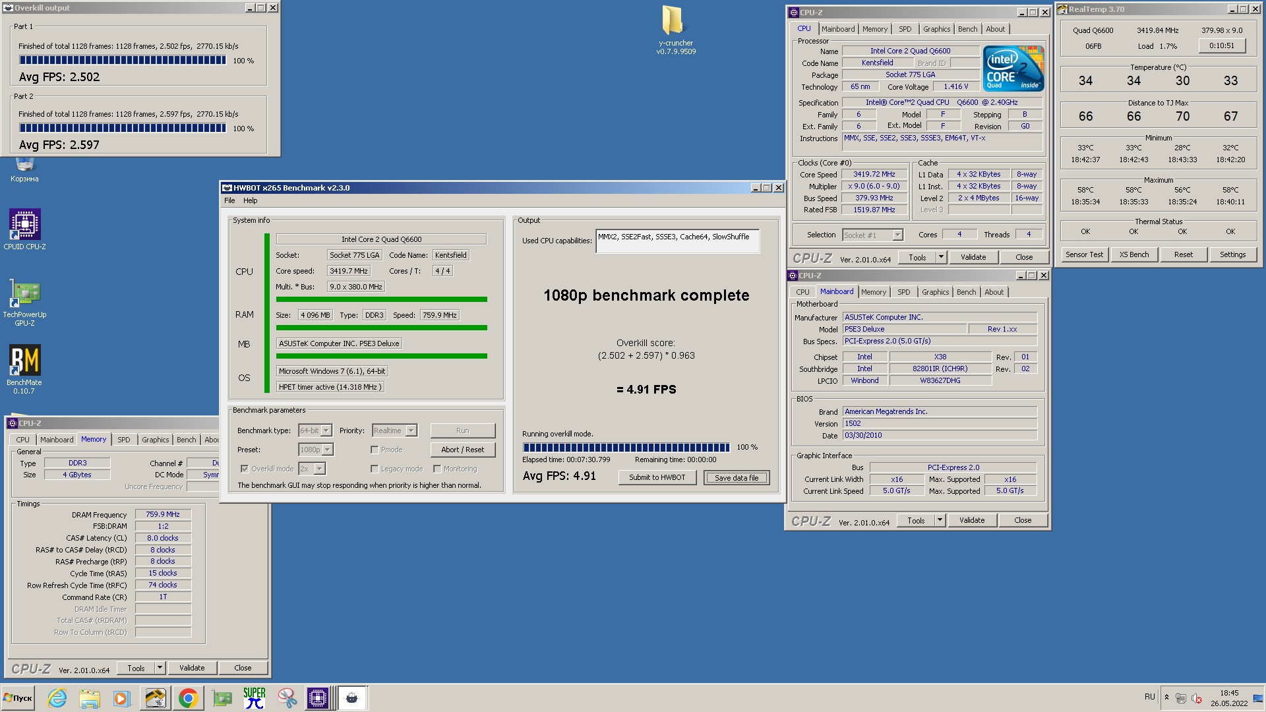The image size is (1266, 712).
Task: Click the taskbar clock showing 18:45
Action: point(1229,698)
